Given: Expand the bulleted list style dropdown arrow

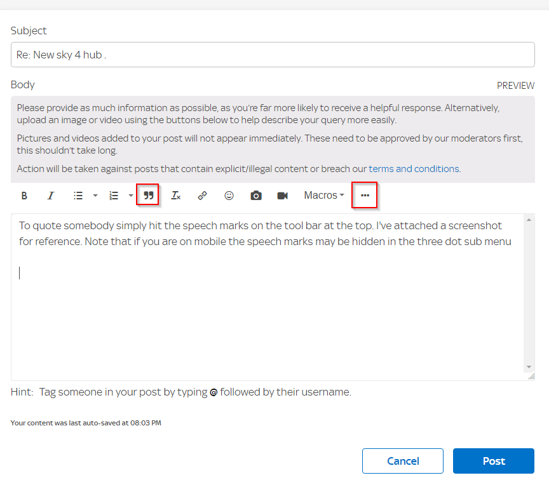Looking at the screenshot, I should click(95, 196).
